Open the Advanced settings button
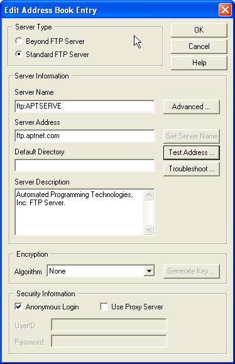This screenshot has width=235, height=364. 191,107
